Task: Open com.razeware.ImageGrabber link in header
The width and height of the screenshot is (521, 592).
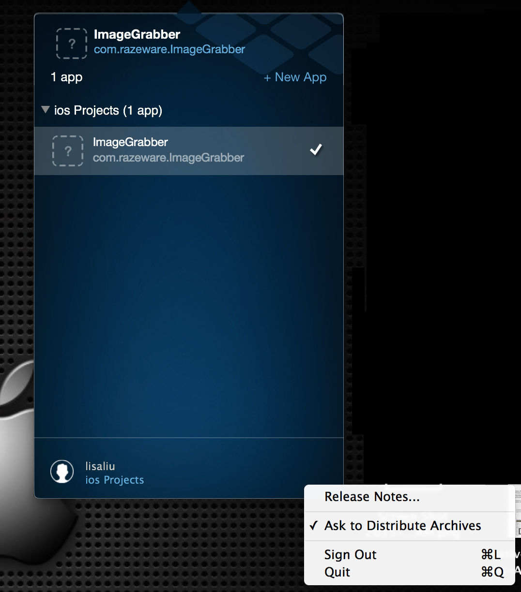Action: point(169,49)
